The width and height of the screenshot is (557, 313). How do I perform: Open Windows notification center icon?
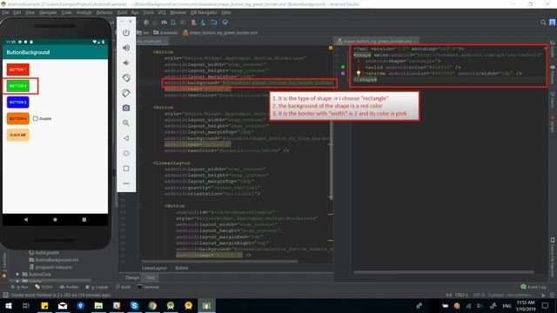tap(546, 305)
